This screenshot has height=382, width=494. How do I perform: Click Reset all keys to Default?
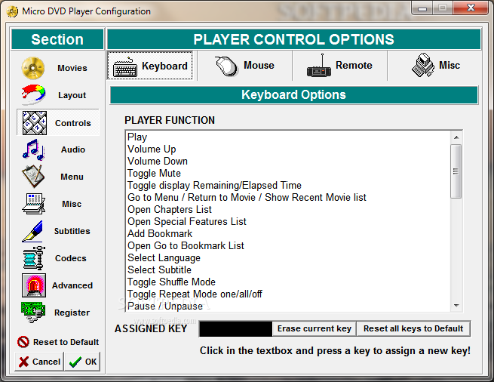(x=413, y=328)
